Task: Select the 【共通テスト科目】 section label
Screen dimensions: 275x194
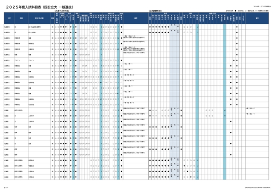Action: 63,10
